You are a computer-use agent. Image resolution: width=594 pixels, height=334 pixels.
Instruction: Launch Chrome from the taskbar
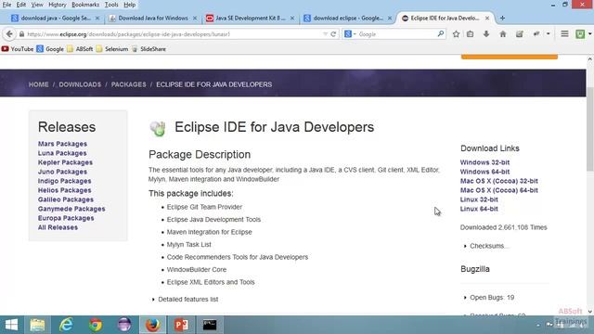(x=96, y=325)
